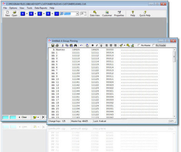Expand dropdown arrow next to B button

tap(35, 14)
